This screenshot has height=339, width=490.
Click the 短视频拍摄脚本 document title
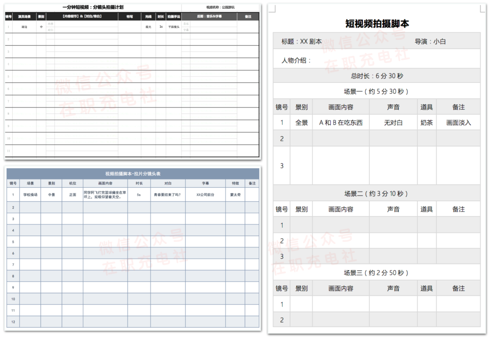tap(377, 24)
